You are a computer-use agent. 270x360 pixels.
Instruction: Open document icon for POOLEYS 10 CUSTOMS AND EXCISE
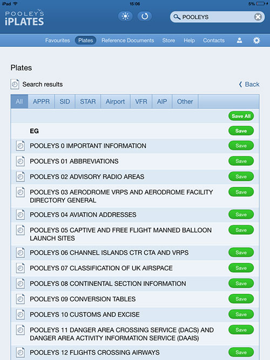(x=20, y=314)
